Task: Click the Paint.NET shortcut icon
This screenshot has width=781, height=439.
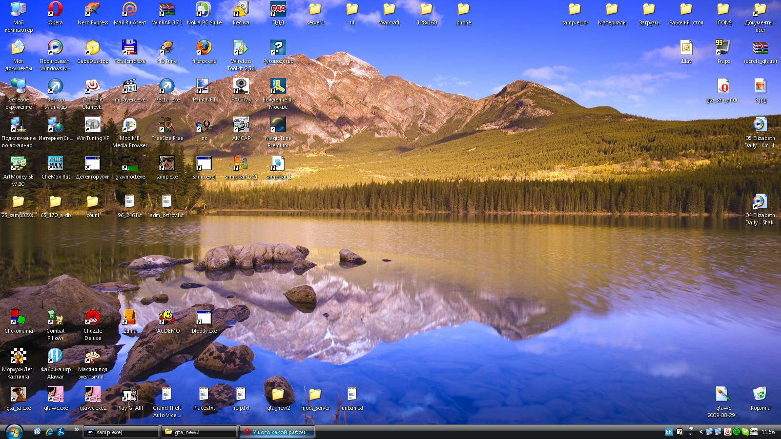Action: click(204, 87)
